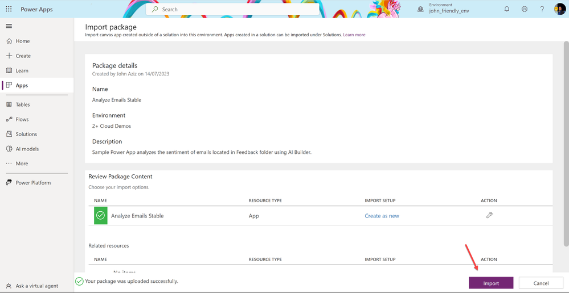Click the Cancel button
The height and width of the screenshot is (293, 569).
tap(541, 283)
